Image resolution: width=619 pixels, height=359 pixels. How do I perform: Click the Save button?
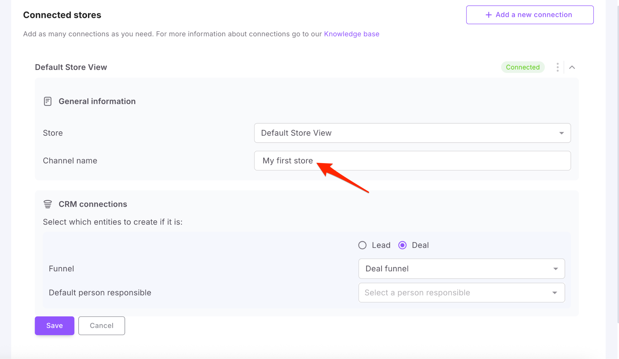[x=54, y=325]
